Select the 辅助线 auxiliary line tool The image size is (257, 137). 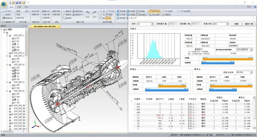[67, 15]
